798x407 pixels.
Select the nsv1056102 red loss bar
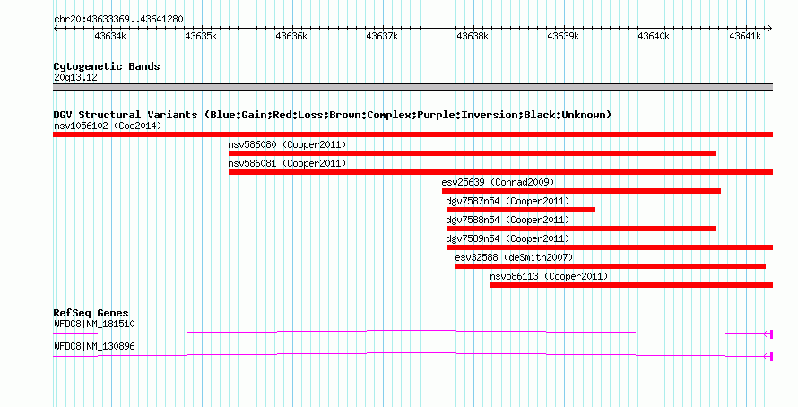tap(412, 134)
